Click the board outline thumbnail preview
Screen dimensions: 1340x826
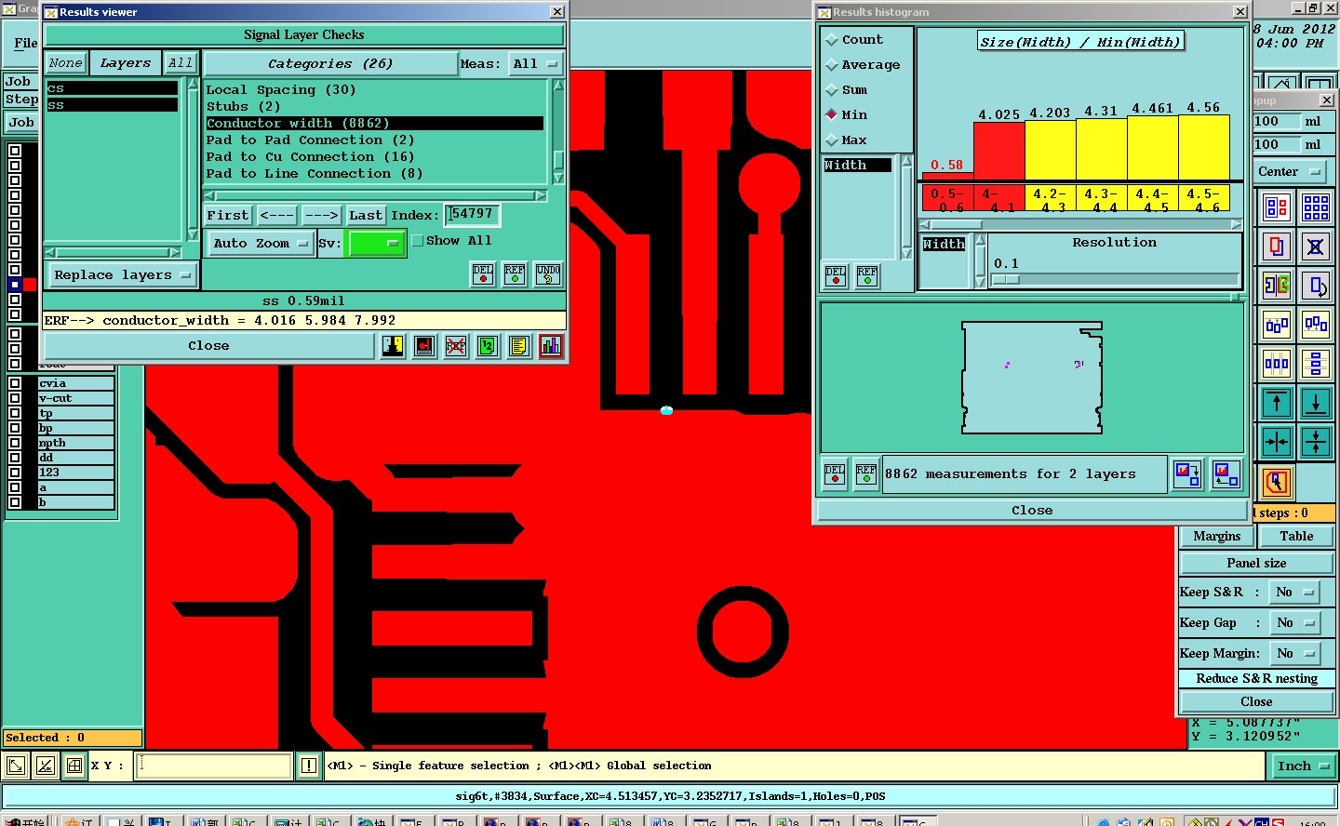pos(1032,378)
